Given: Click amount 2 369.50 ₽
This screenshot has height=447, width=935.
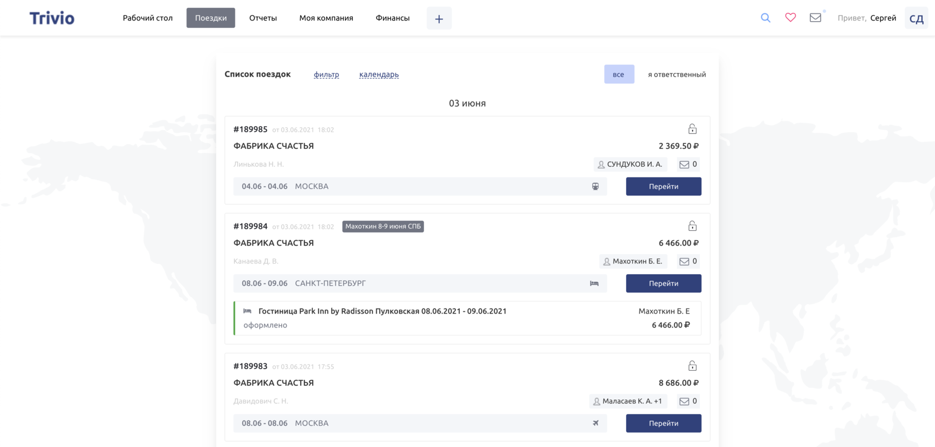Looking at the screenshot, I should pyautogui.click(x=678, y=146).
